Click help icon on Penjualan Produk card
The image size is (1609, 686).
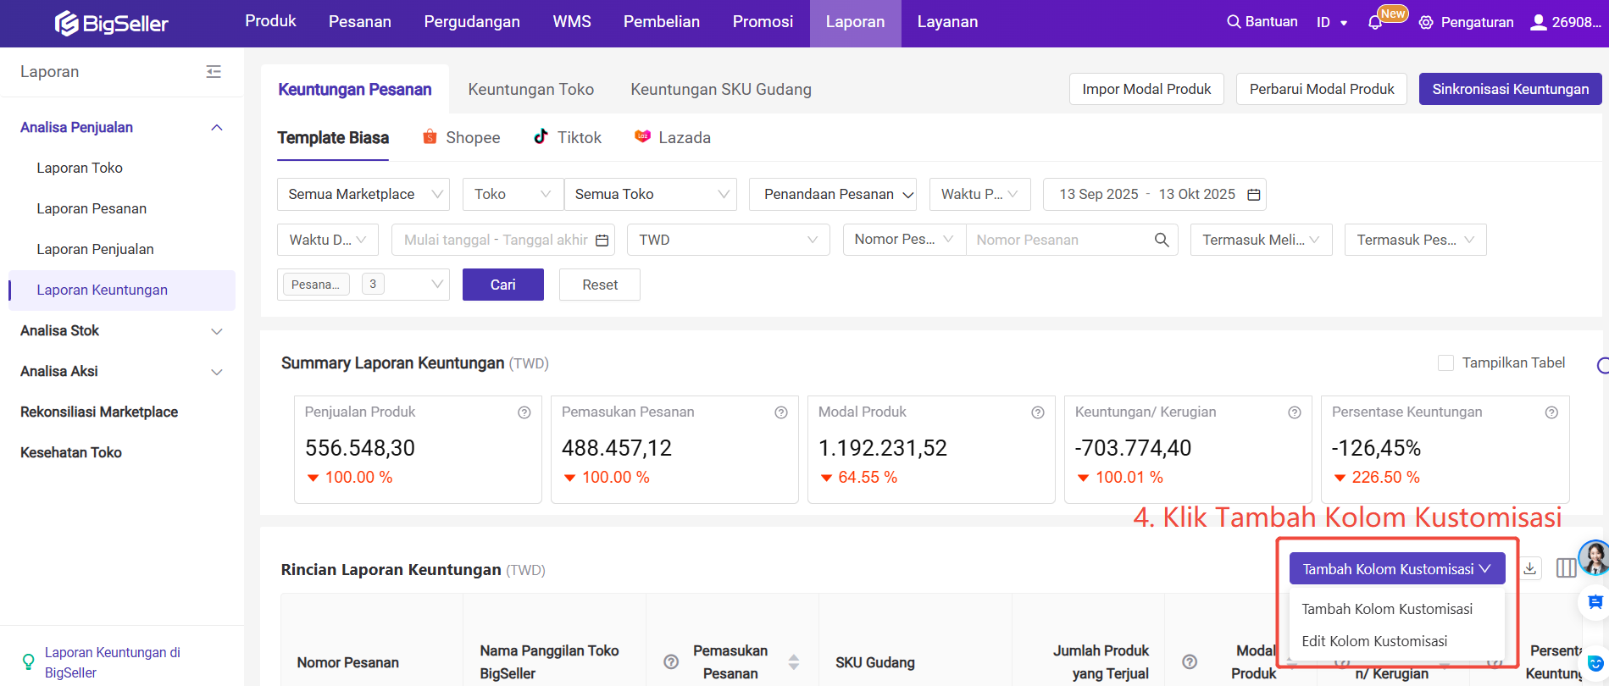click(524, 412)
